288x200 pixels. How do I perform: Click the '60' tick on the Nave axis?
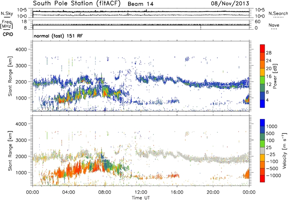(258, 22)
